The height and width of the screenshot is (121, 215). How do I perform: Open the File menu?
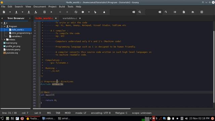3,7
